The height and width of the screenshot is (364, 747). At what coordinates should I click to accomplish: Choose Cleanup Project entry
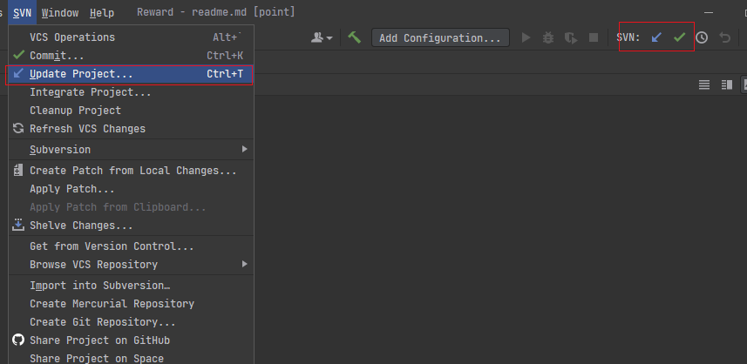131,111
